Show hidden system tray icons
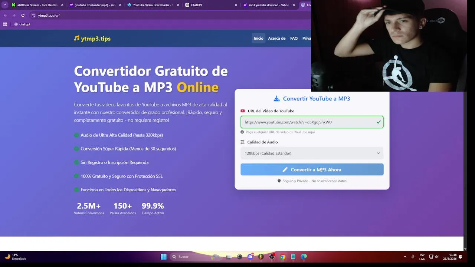Image resolution: width=475 pixels, height=267 pixels. click(405, 257)
